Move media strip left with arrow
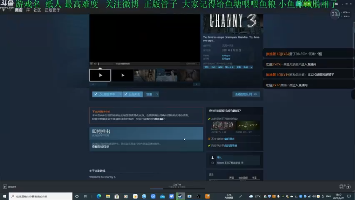The image size is (355, 200). point(93,84)
